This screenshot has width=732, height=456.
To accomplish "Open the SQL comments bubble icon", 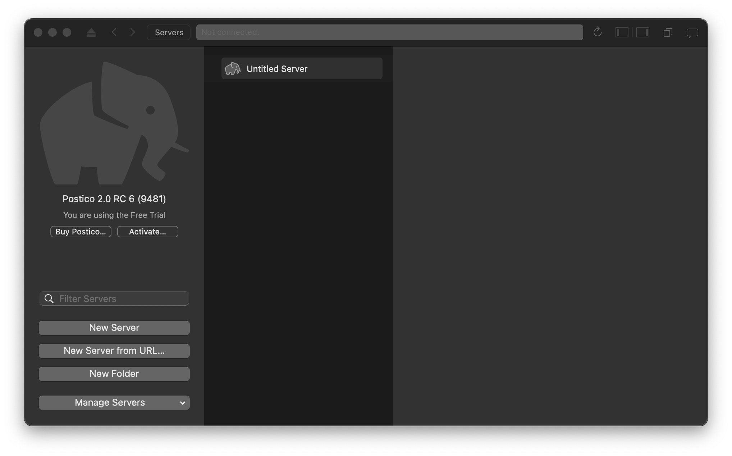I will (692, 32).
